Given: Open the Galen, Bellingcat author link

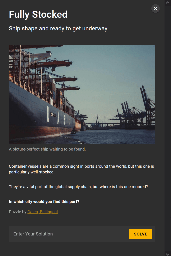Looking at the screenshot, I should (43, 212).
